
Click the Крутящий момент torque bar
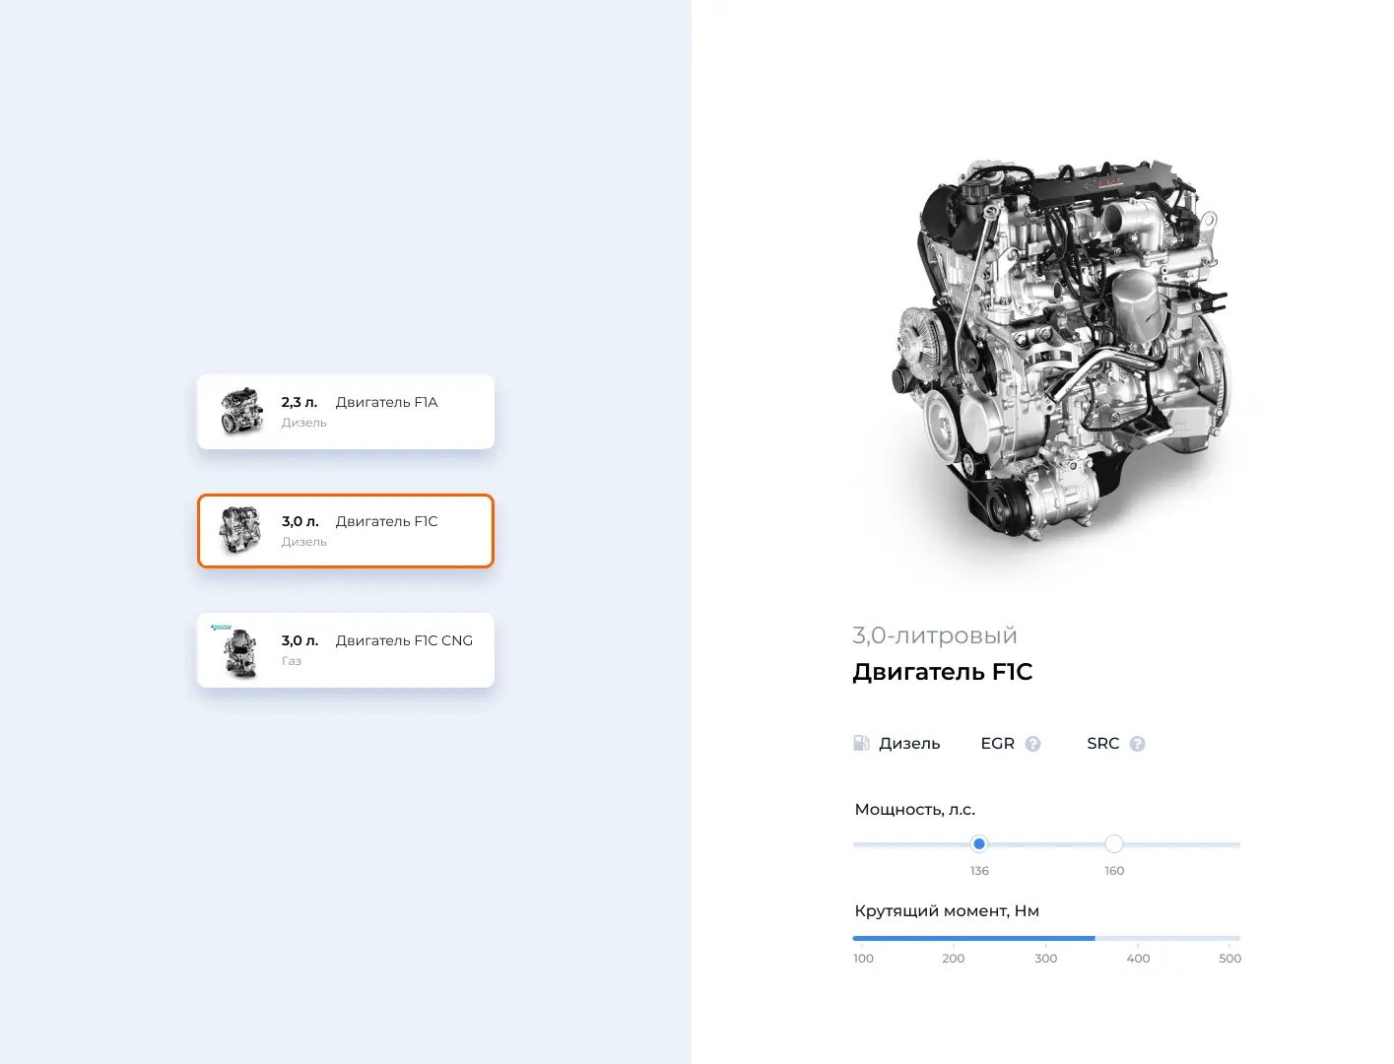coord(1045,938)
